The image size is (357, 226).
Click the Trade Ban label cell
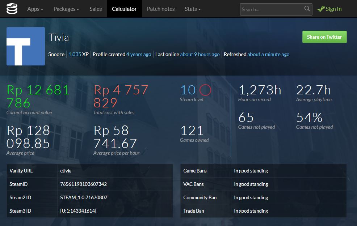206,211
